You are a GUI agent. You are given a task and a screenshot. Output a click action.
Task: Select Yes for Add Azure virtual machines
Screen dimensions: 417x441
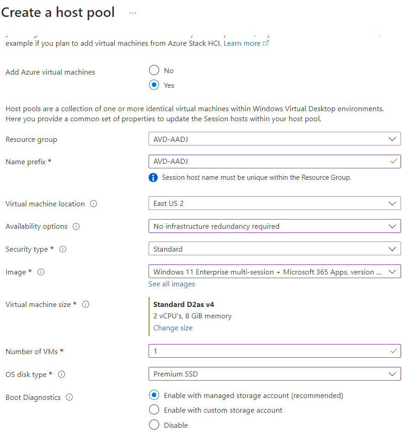pyautogui.click(x=155, y=85)
